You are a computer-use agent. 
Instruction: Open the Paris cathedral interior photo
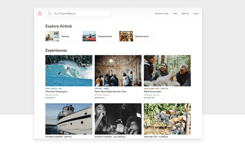click(118, 70)
